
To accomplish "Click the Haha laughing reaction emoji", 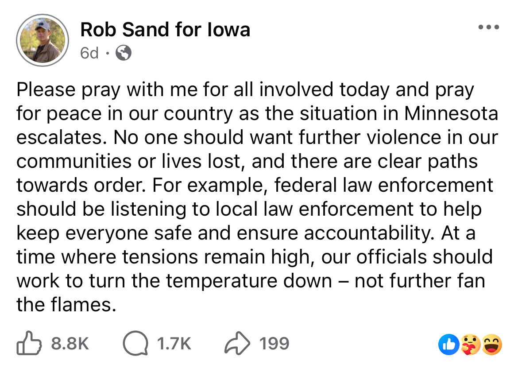I will (x=491, y=344).
